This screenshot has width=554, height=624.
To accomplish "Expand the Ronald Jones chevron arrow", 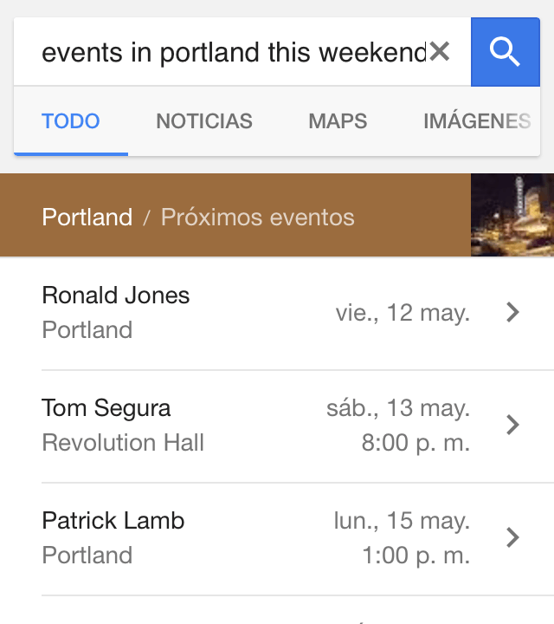I will coord(512,313).
